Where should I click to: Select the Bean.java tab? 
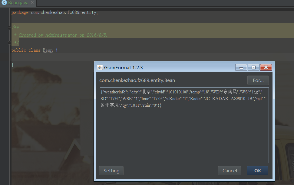18,3
